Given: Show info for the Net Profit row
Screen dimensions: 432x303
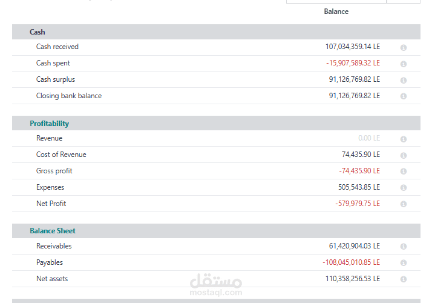Looking at the screenshot, I should click(403, 204).
